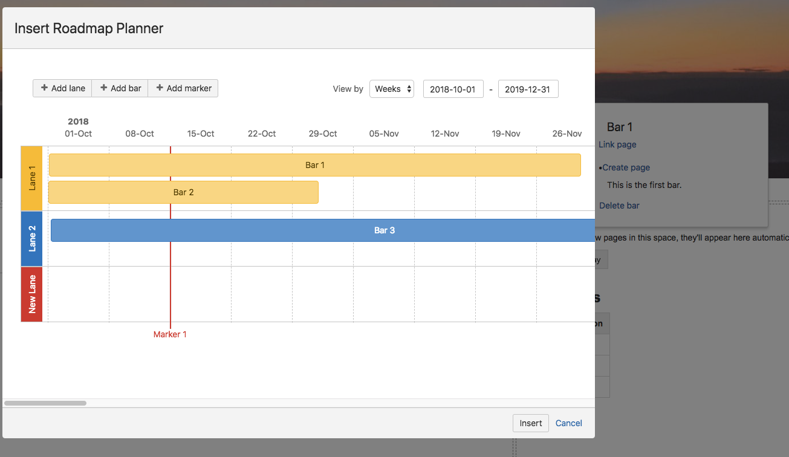Click the Delete bar link
Screen dimensions: 789x457
[x=619, y=206]
